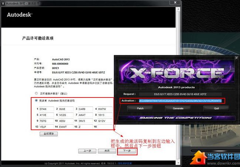The height and width of the screenshot is (167, 240).
Task: Click activation code field 1 containing D7AN
Action: coord(47,109)
